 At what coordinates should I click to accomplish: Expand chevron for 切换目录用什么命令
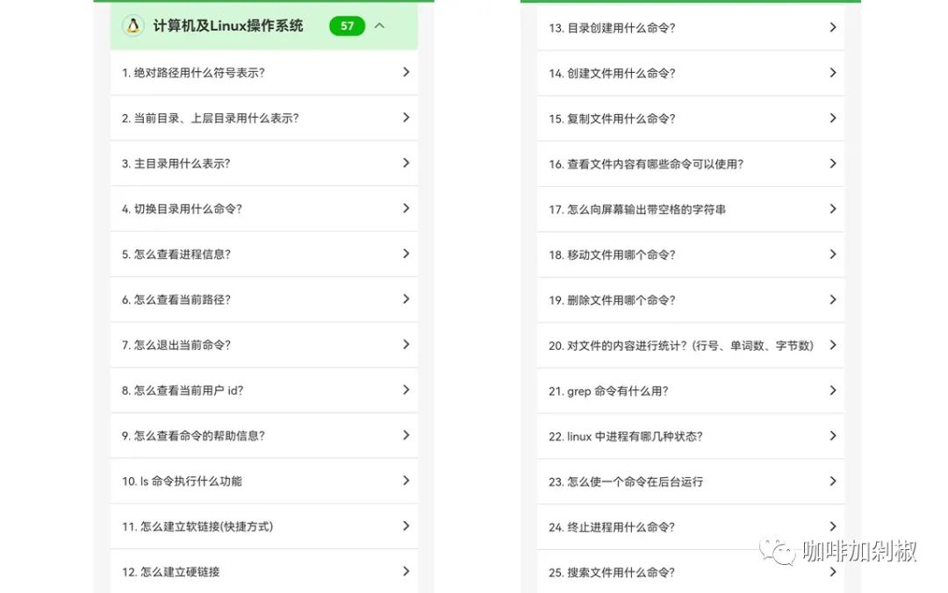pyautogui.click(x=406, y=208)
